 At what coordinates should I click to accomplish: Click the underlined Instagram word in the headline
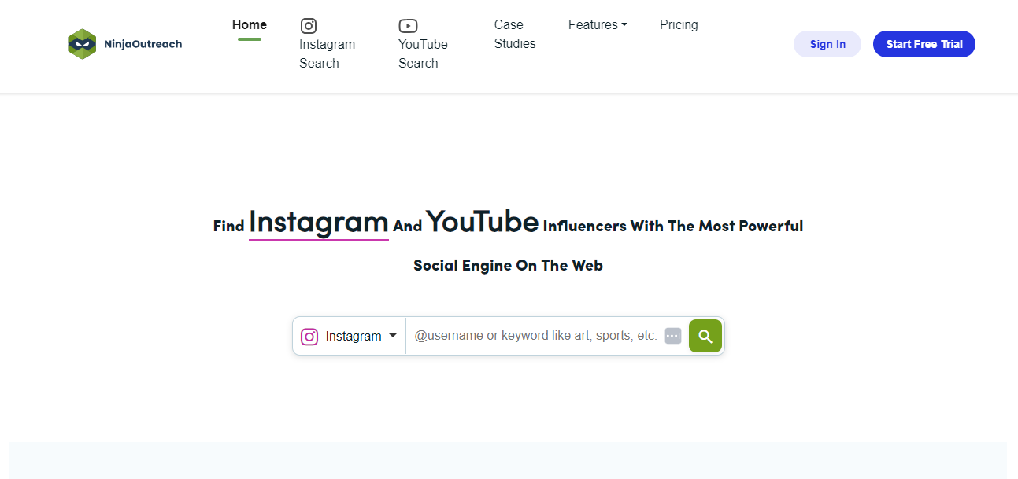[x=319, y=223]
